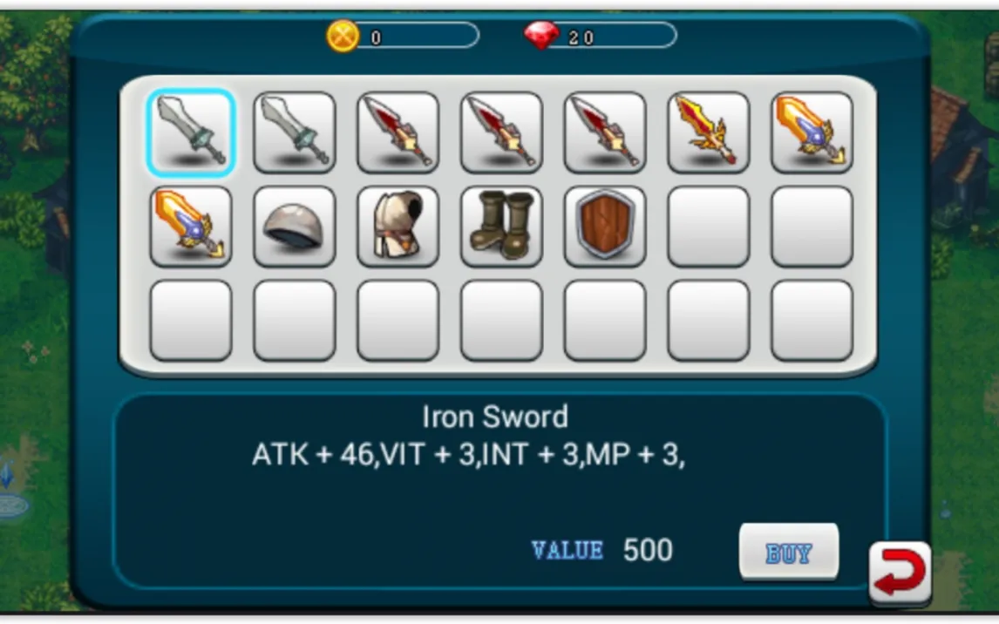Select the brown leather boots
This screenshot has width=999, height=624.
click(x=501, y=226)
